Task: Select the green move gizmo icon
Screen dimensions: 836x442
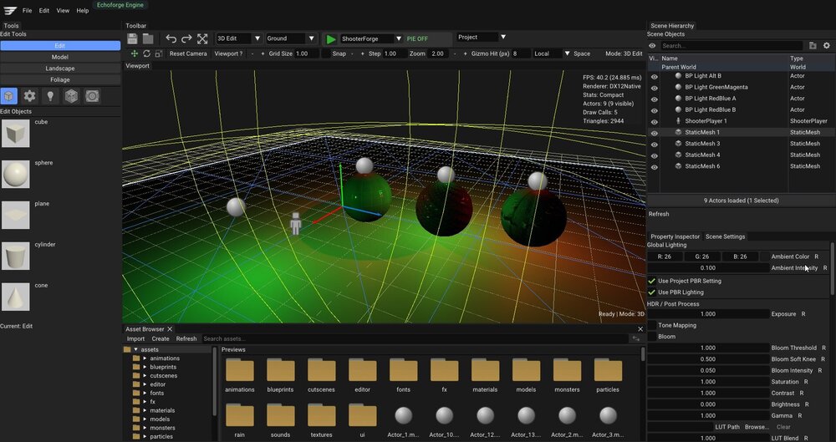Action: (135, 53)
